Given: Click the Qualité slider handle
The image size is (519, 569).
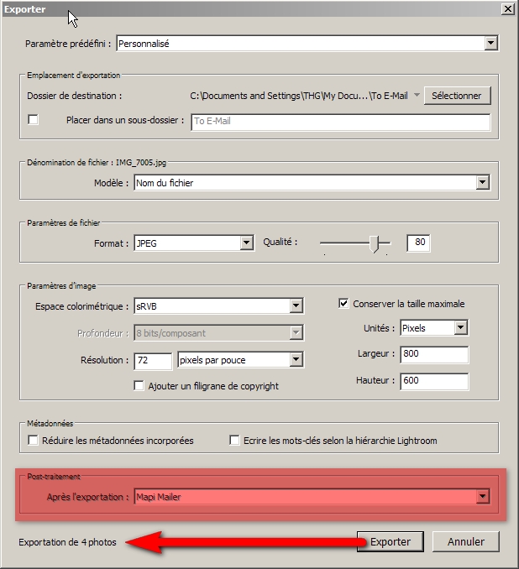Looking at the screenshot, I should pyautogui.click(x=374, y=244).
